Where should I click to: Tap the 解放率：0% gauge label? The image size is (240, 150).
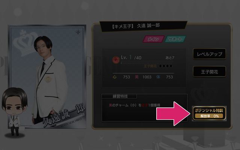click(209, 116)
